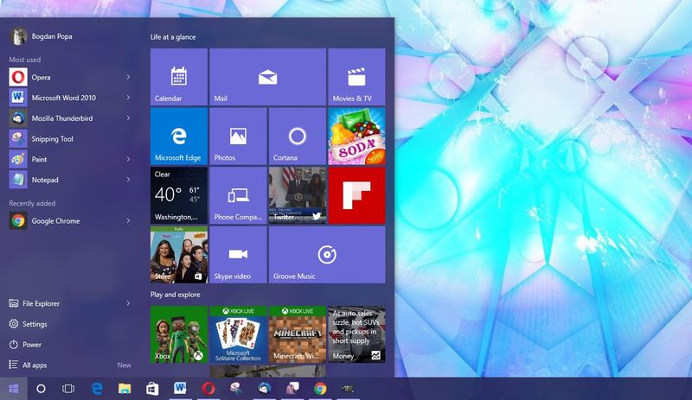Launch Google Chrome from Recently added
The image size is (692, 400).
pyautogui.click(x=71, y=220)
